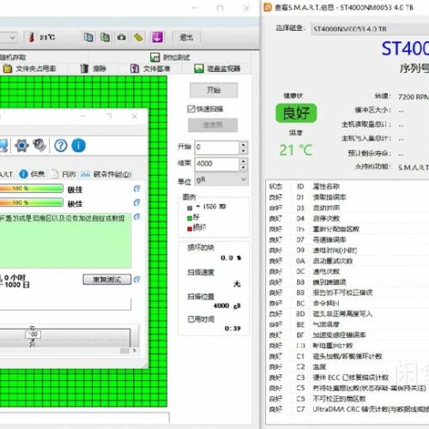Click the grey gear tools icon in front window
This screenshot has width=429, height=429.
tap(39, 145)
